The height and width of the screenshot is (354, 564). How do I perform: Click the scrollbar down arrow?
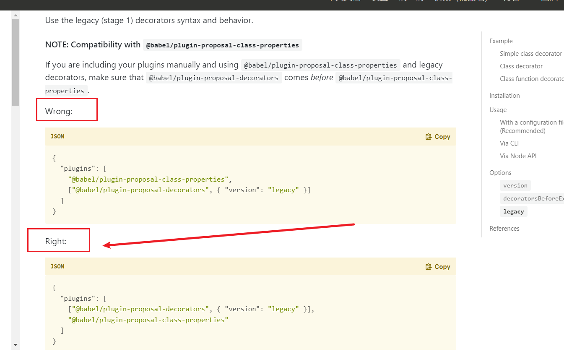coord(16,345)
